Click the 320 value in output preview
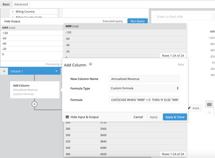Screen dimensions: 215x158 click(68, 141)
